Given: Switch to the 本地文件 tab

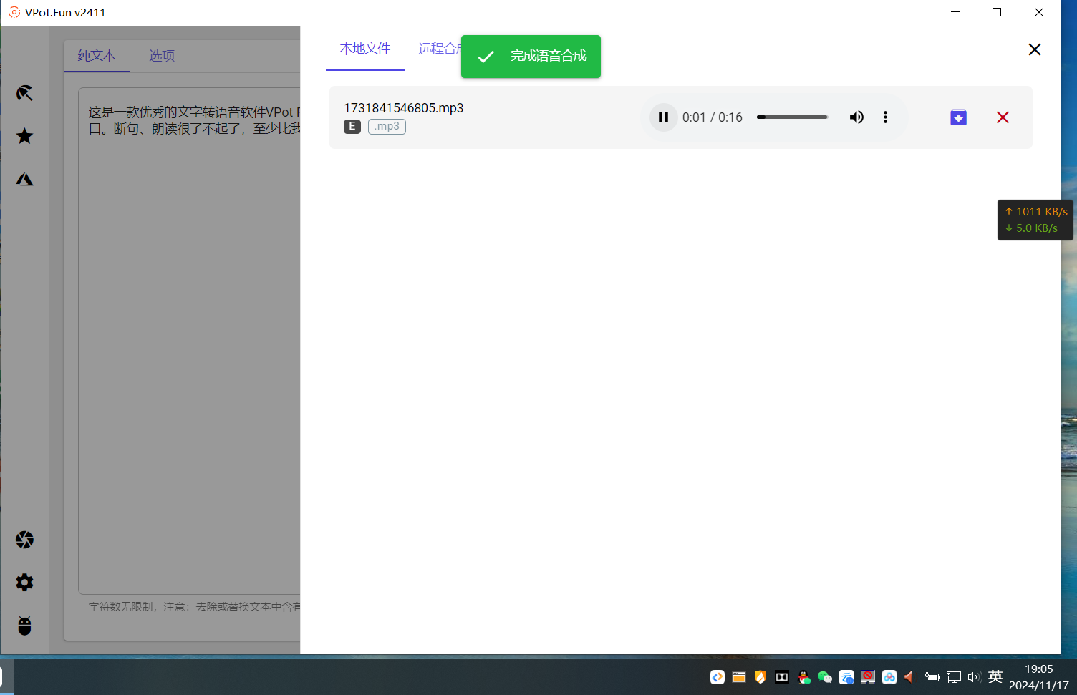Looking at the screenshot, I should coord(364,49).
